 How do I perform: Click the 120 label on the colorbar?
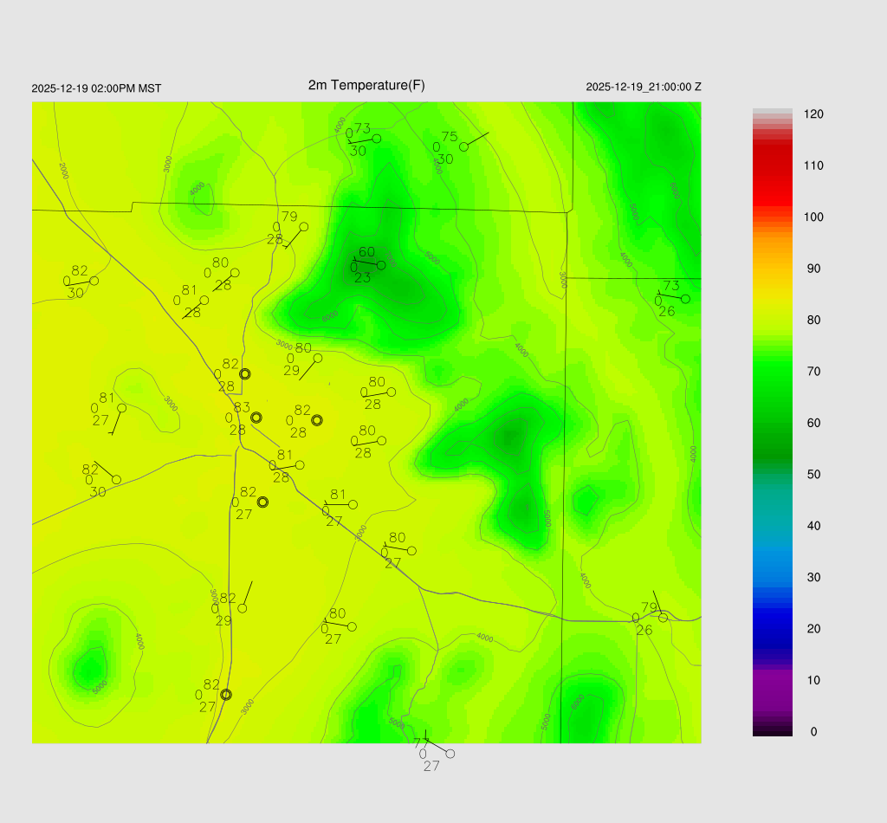[x=813, y=114]
